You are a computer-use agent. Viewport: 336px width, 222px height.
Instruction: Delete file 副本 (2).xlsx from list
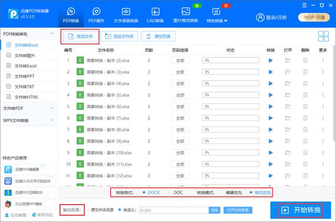305,60
